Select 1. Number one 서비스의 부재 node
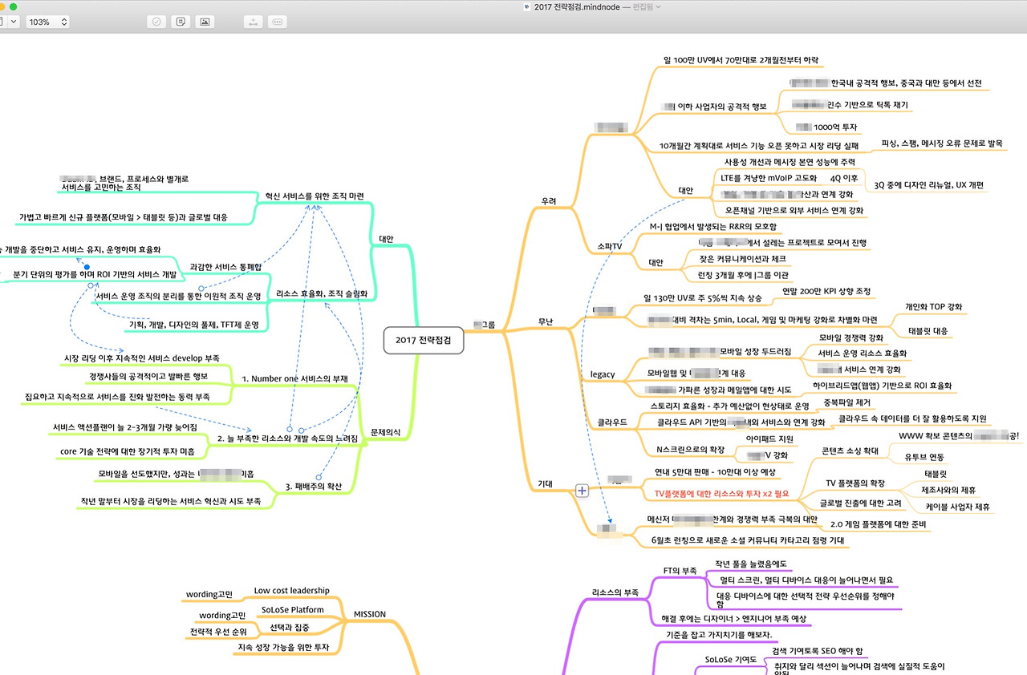1027x675 pixels. point(294,378)
